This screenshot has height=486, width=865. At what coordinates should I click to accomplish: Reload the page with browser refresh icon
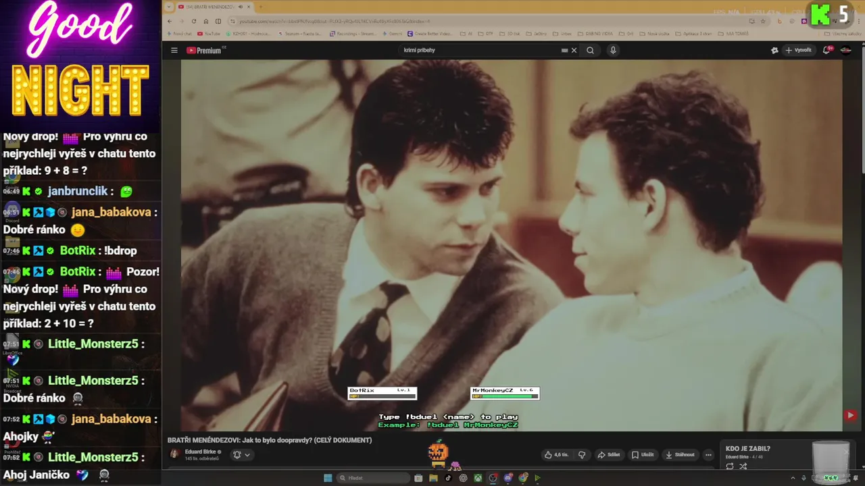pyautogui.click(x=194, y=21)
